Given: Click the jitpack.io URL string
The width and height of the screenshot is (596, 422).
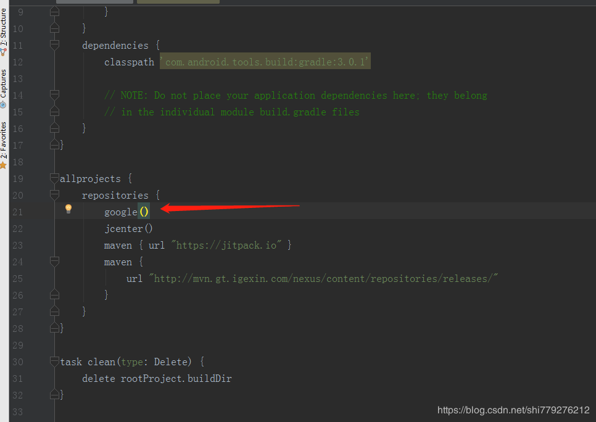Looking at the screenshot, I should click(x=226, y=245).
